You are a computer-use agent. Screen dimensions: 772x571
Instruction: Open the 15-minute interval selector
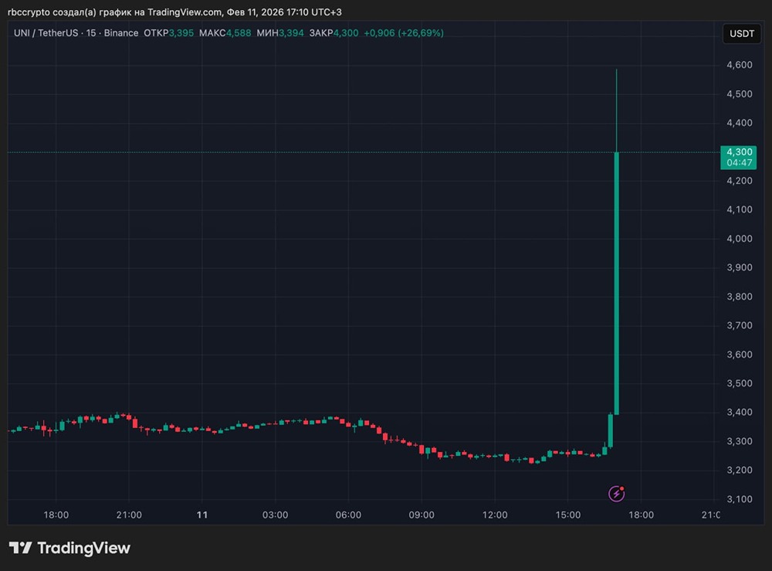point(93,33)
